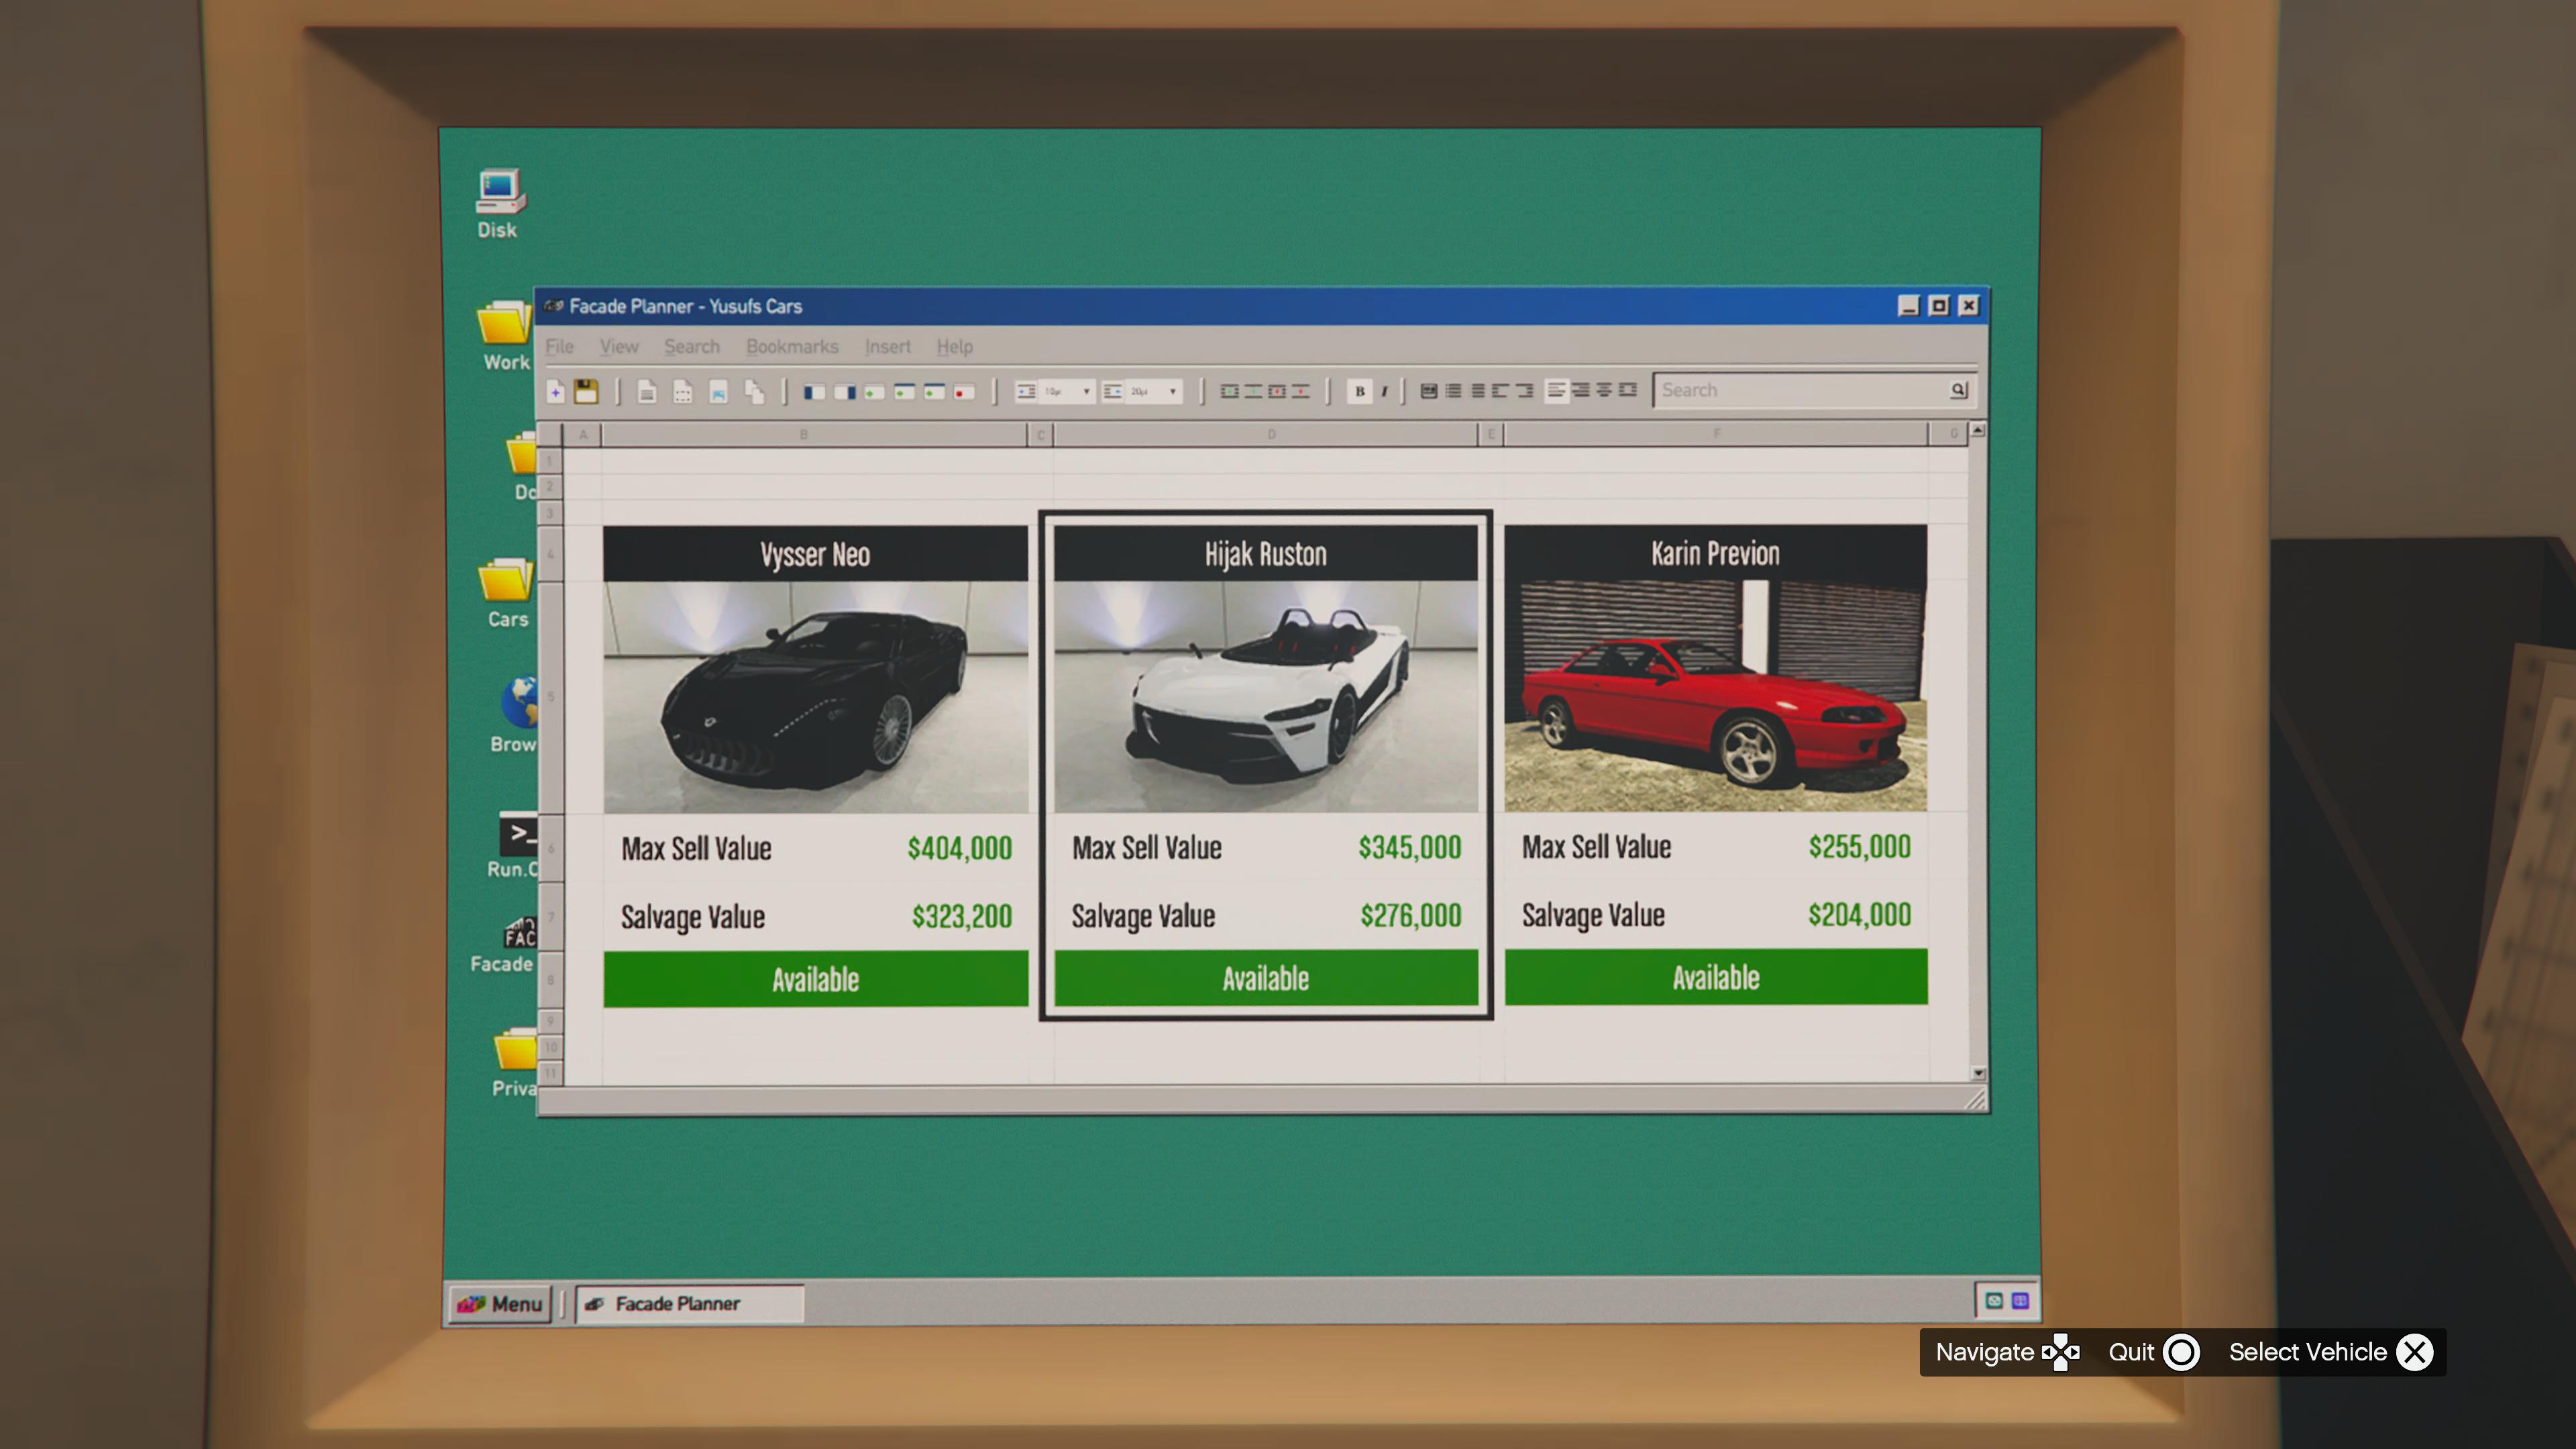Click the red record cell icon
The height and width of the screenshot is (1449, 2576).
click(963, 392)
